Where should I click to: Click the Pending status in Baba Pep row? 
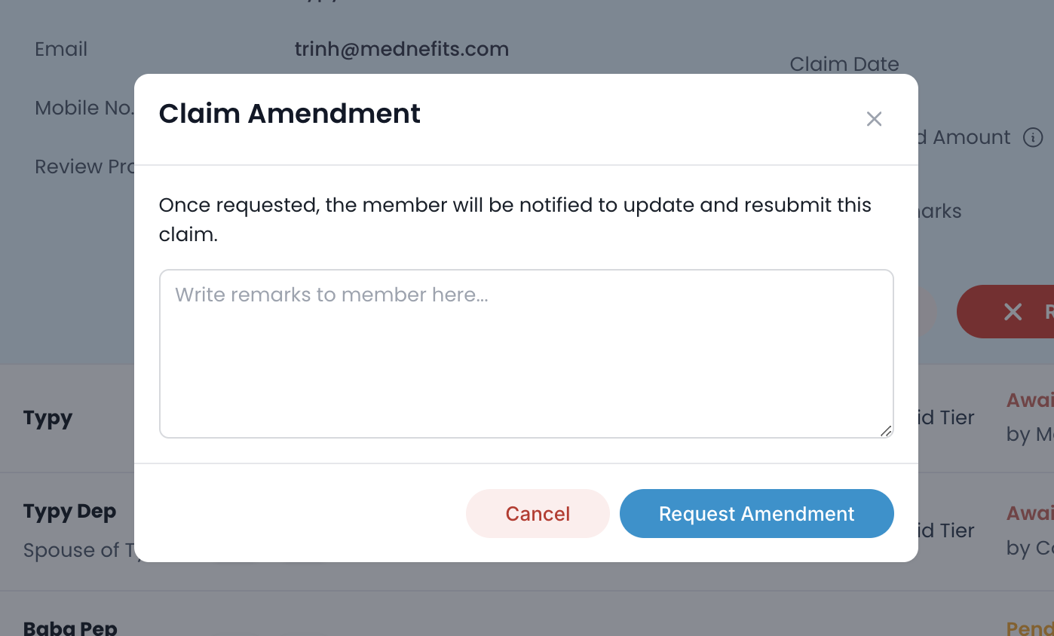pyautogui.click(x=1030, y=628)
